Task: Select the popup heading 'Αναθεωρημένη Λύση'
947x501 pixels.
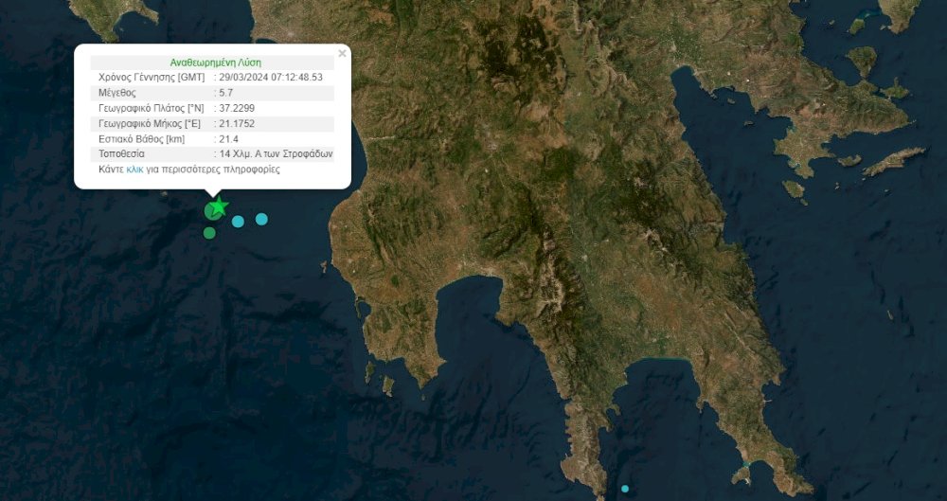Action: pos(216,63)
